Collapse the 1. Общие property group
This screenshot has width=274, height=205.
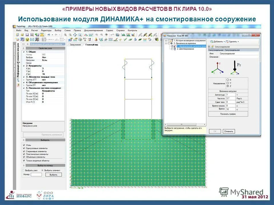coord(24,52)
